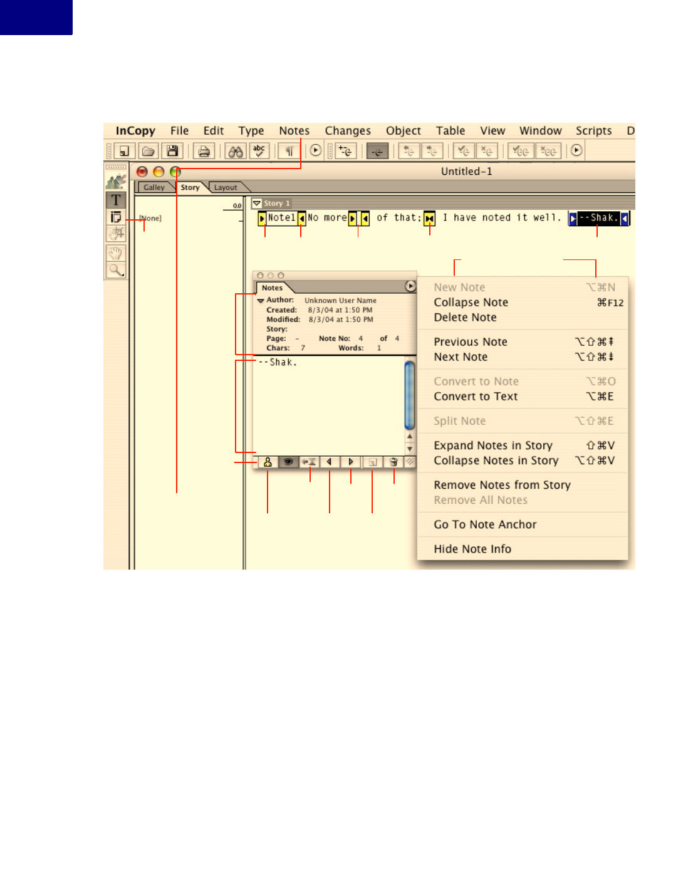698x886 pixels.
Task: Open the InCopy application menu
Action: [135, 131]
